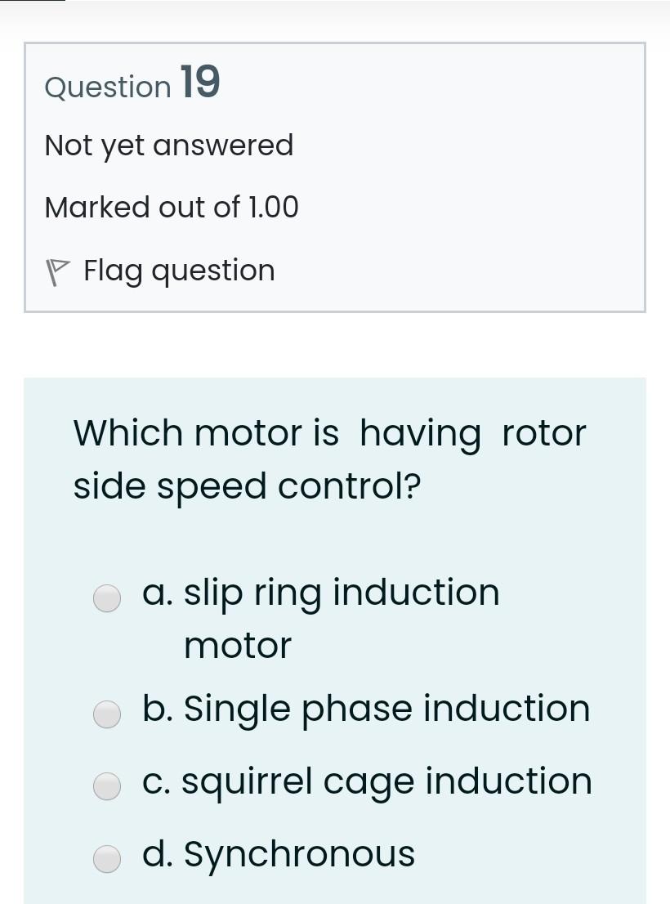670x904 pixels.
Task: Click the number 19 next to Question
Action: (x=200, y=81)
